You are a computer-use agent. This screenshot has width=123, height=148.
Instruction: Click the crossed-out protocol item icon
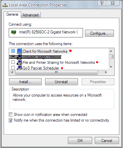pos(20,57)
